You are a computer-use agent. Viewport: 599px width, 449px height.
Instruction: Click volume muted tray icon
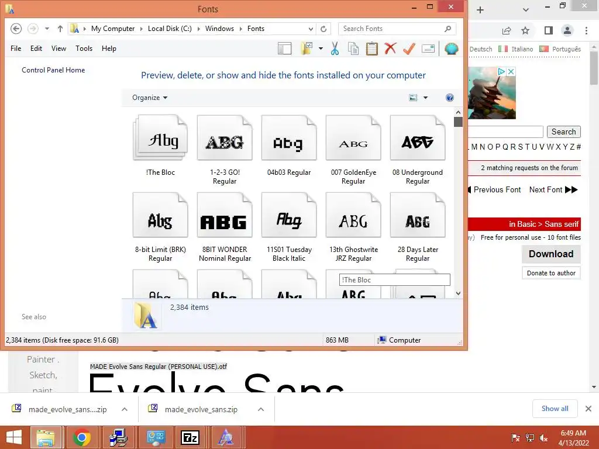pyautogui.click(x=543, y=437)
